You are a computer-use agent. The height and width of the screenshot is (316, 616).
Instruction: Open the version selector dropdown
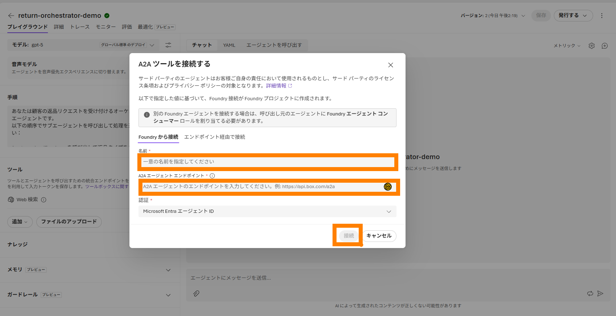click(x=493, y=16)
